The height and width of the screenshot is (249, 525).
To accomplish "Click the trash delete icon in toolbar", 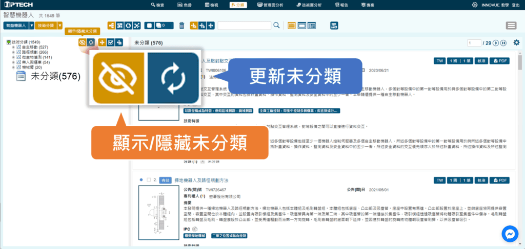I will [181, 26].
